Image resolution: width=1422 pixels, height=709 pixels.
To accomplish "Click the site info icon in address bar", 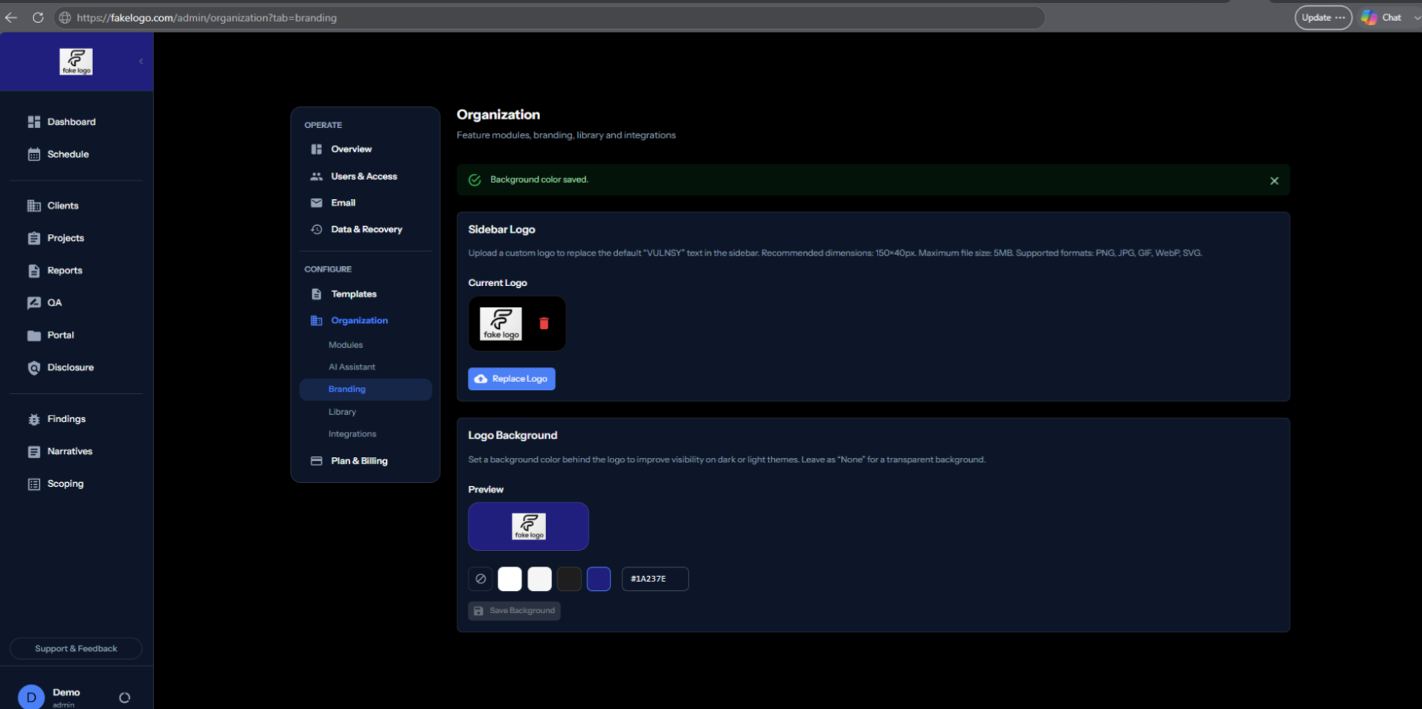I will click(x=65, y=18).
